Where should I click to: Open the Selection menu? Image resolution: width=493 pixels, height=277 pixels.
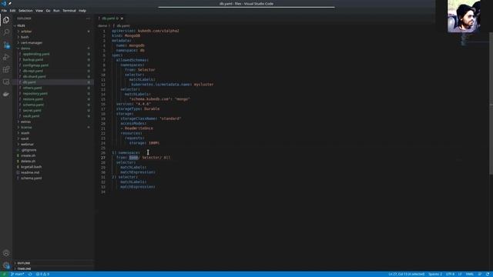click(25, 11)
